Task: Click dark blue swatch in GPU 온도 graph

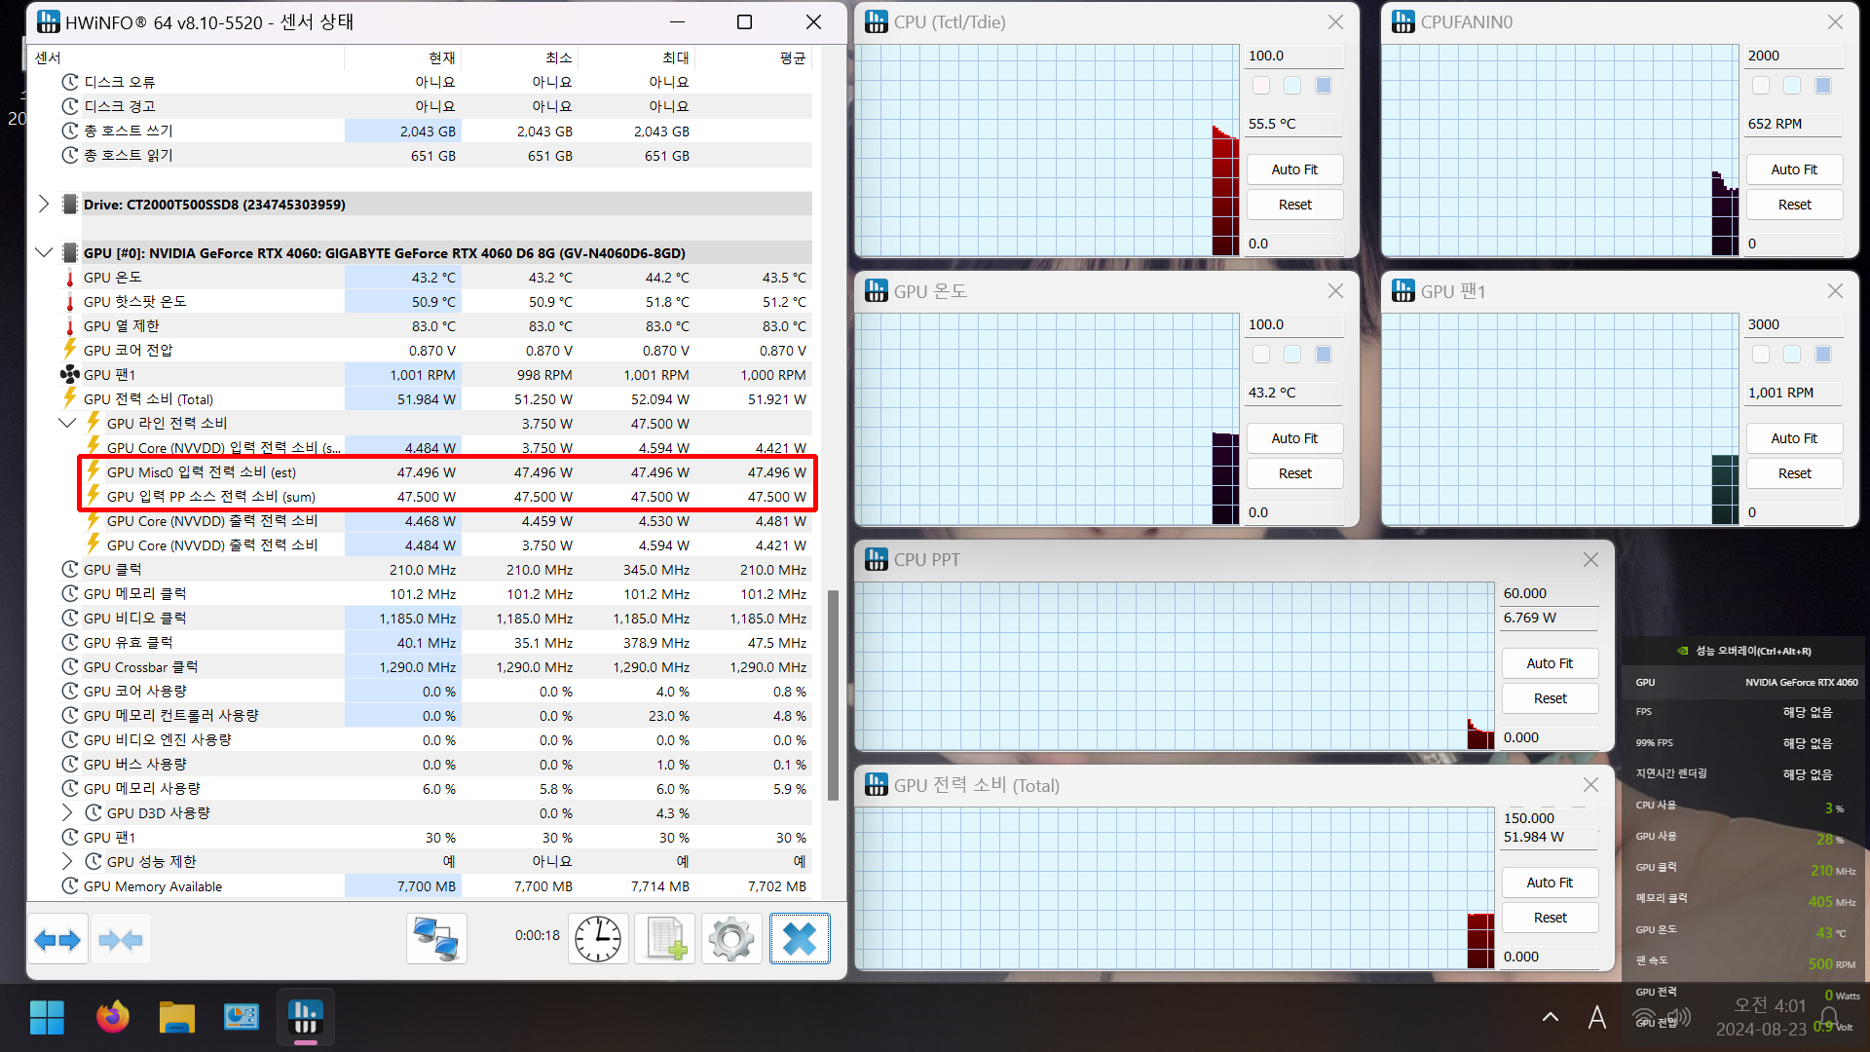Action: coord(1324,355)
